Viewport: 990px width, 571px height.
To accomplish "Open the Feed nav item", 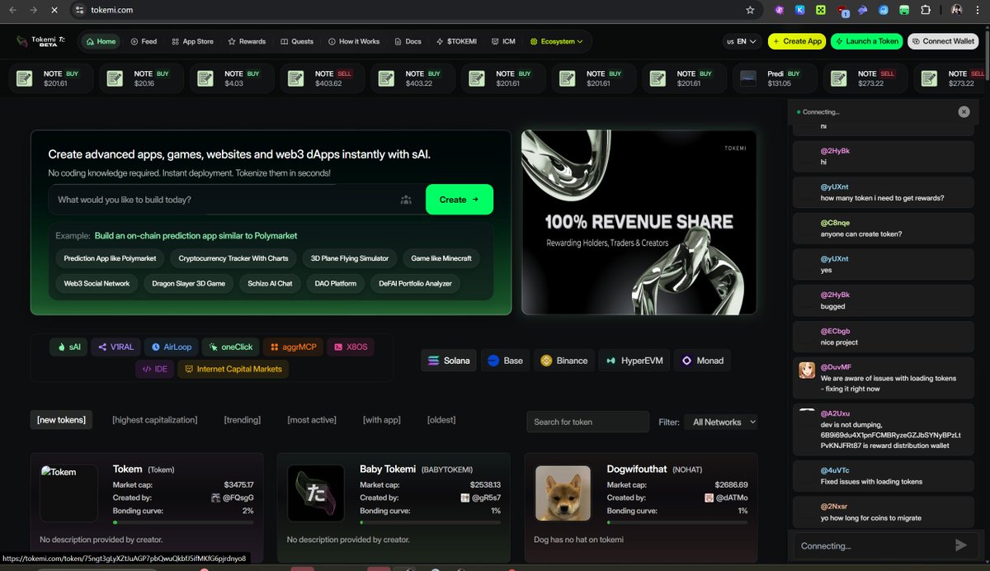I will [144, 41].
